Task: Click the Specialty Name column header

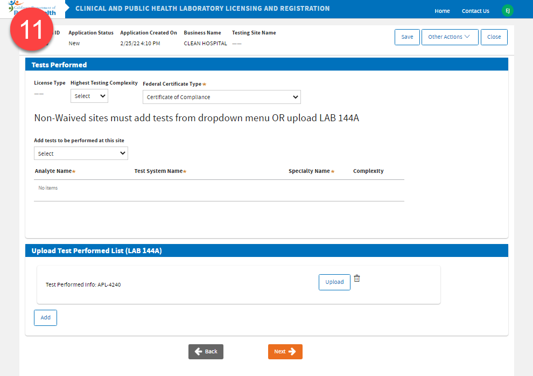Action: coord(311,171)
